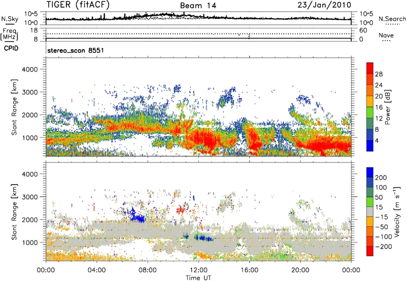The image size is (406, 281).
Task: Select the CPID row label
Action: pyautogui.click(x=11, y=48)
